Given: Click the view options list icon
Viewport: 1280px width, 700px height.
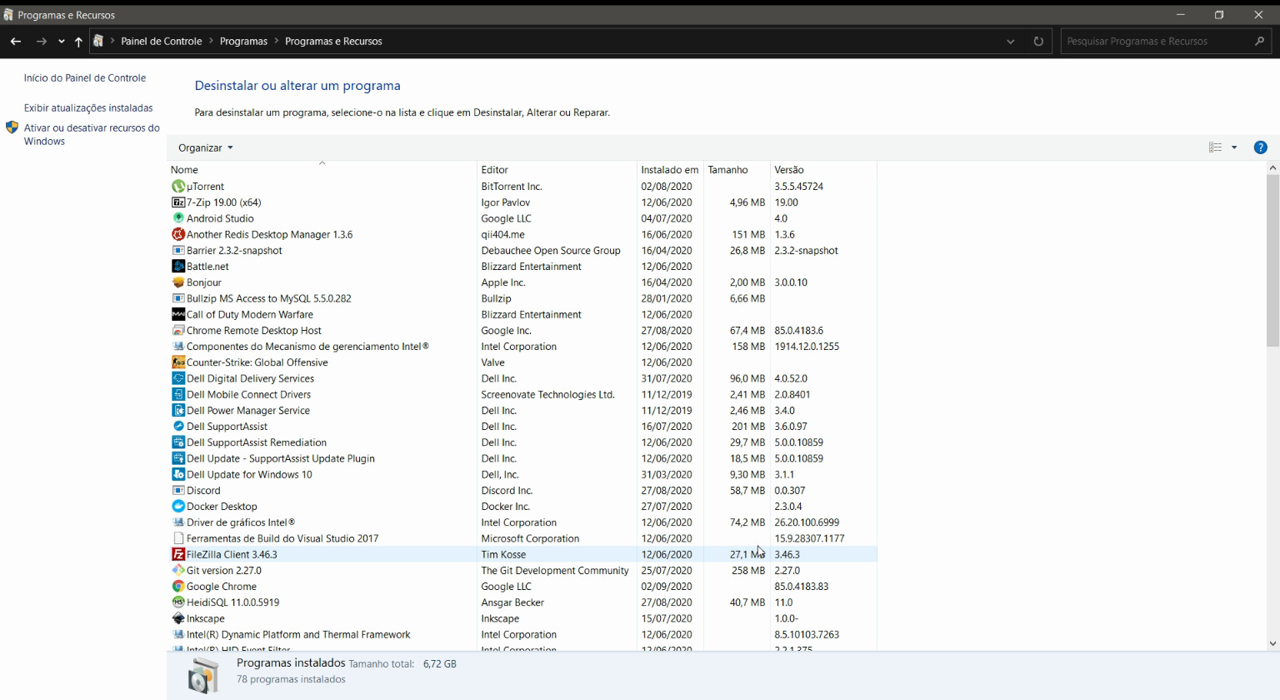Looking at the screenshot, I should 1215,147.
